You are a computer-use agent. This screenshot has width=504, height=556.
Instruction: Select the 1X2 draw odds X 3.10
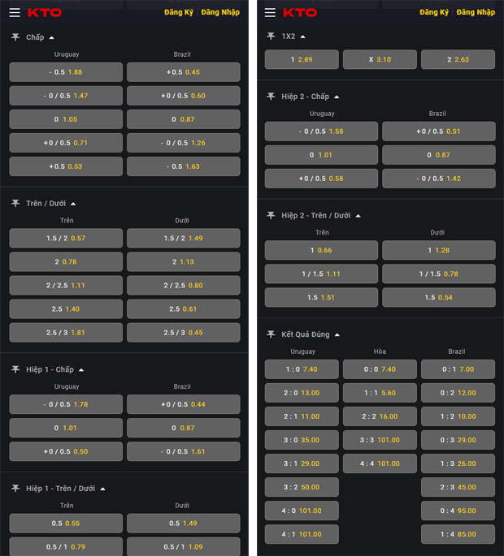[380, 59]
